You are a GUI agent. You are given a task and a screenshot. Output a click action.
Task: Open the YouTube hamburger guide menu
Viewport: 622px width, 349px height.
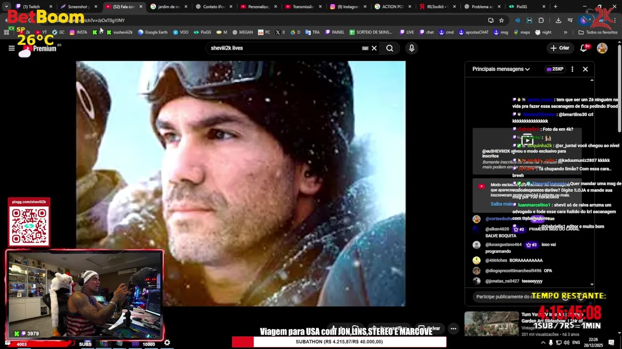point(12,48)
